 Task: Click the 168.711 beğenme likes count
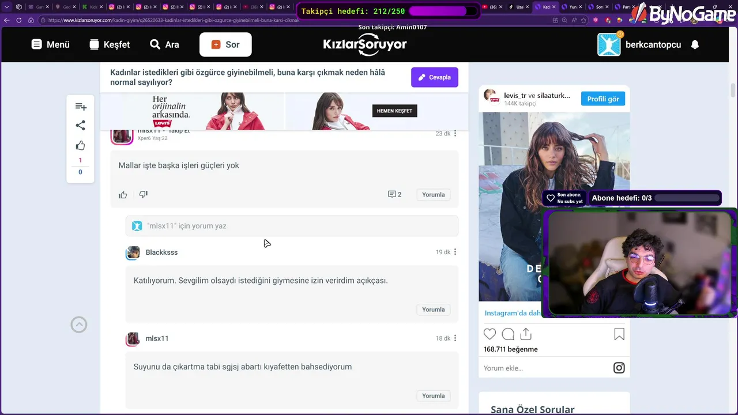[x=511, y=349]
